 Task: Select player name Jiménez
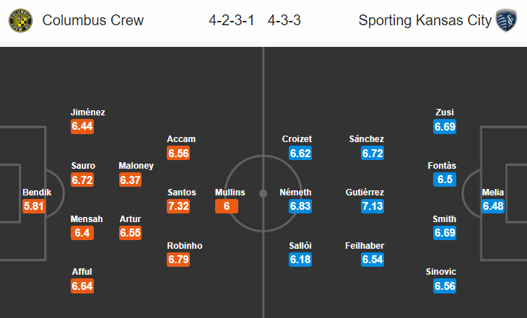(88, 112)
